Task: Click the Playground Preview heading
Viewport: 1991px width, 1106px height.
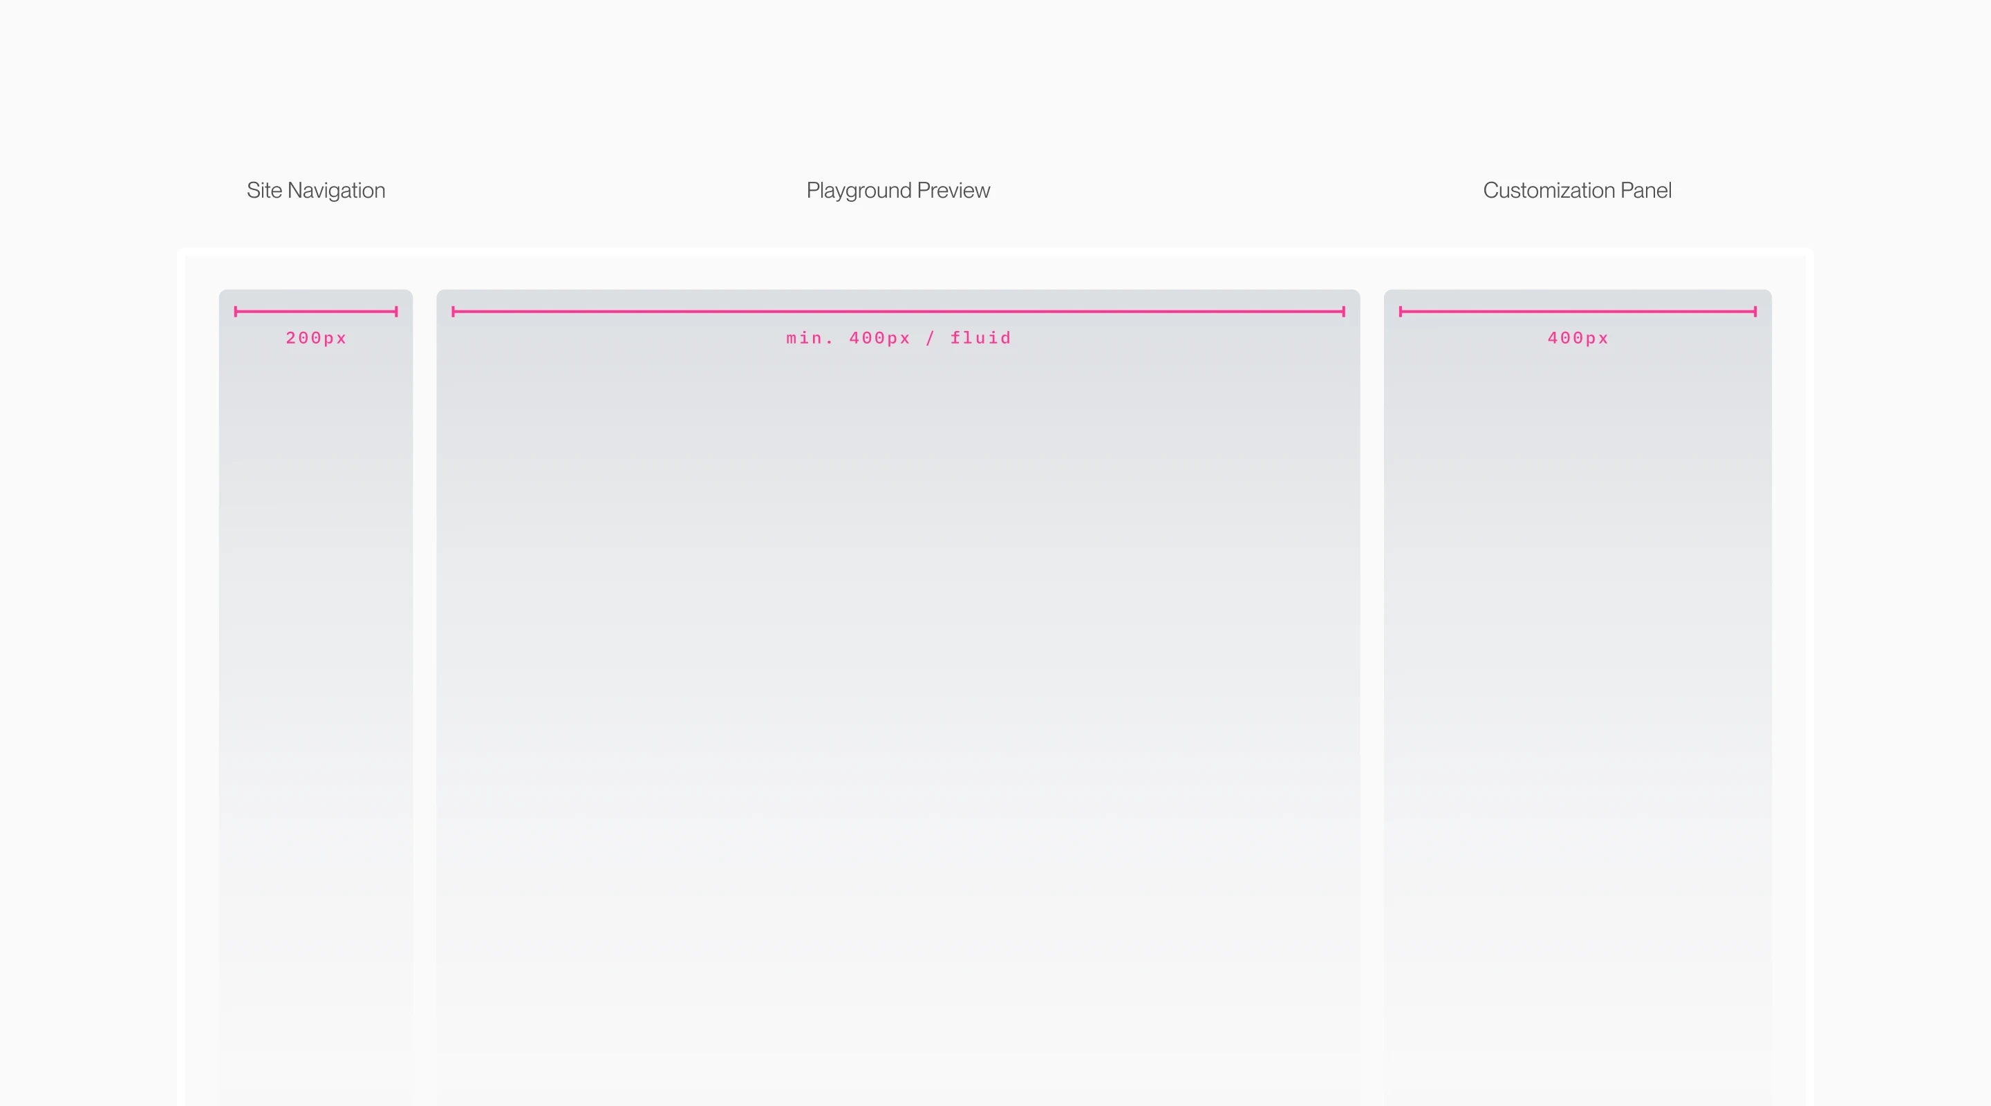Action: coord(897,190)
